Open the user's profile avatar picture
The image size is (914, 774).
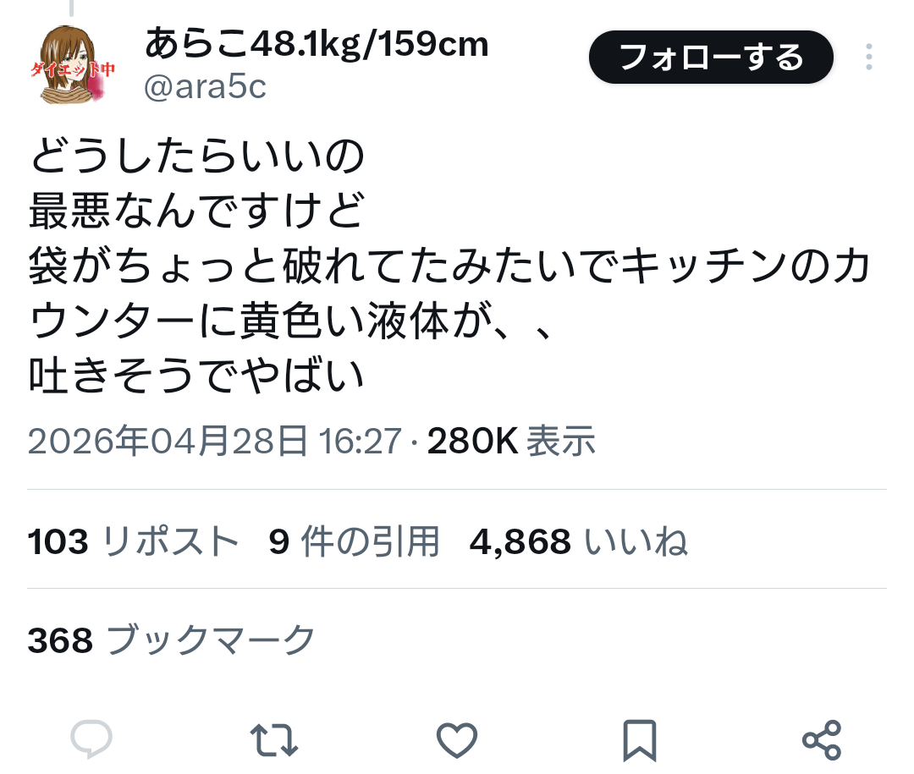(x=72, y=64)
